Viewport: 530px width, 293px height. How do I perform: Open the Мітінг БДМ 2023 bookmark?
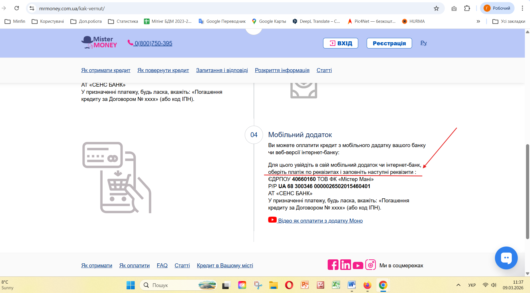tap(168, 21)
